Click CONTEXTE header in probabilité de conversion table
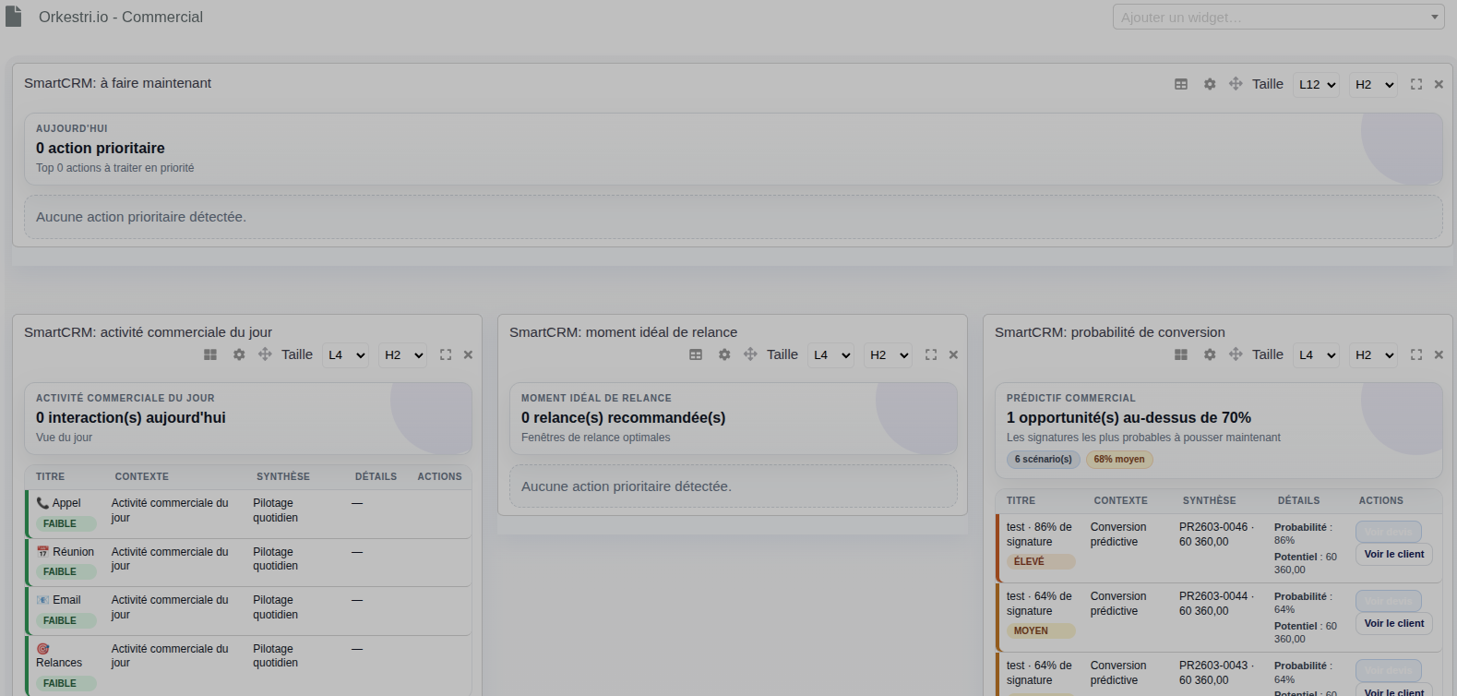Viewport: 1457px width, 696px height. click(1121, 501)
